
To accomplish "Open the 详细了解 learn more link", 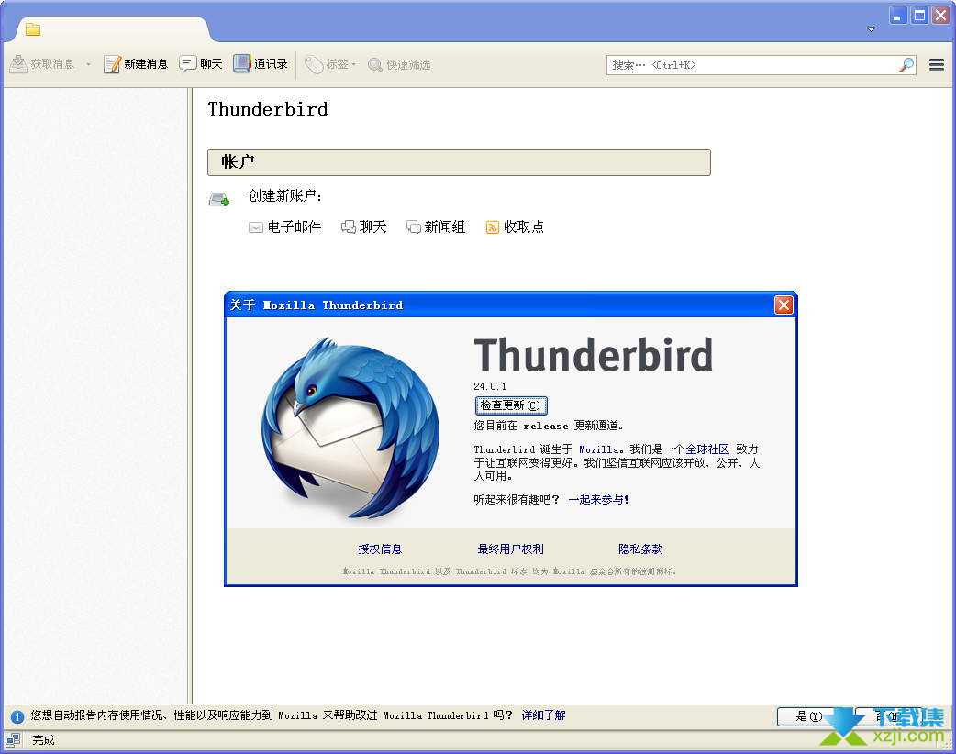I will (x=543, y=715).
